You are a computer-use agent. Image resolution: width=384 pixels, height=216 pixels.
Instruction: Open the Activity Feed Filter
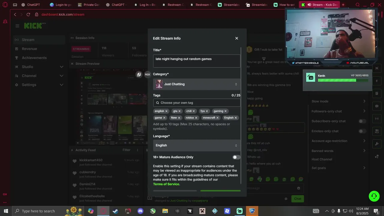click(127, 150)
